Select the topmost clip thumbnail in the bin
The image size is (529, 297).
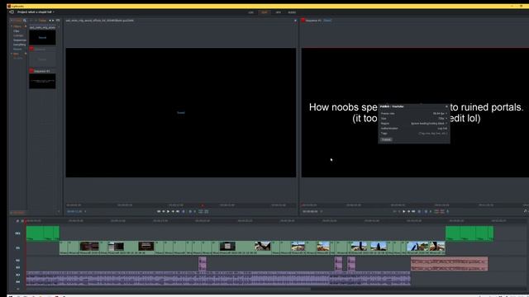(42, 37)
